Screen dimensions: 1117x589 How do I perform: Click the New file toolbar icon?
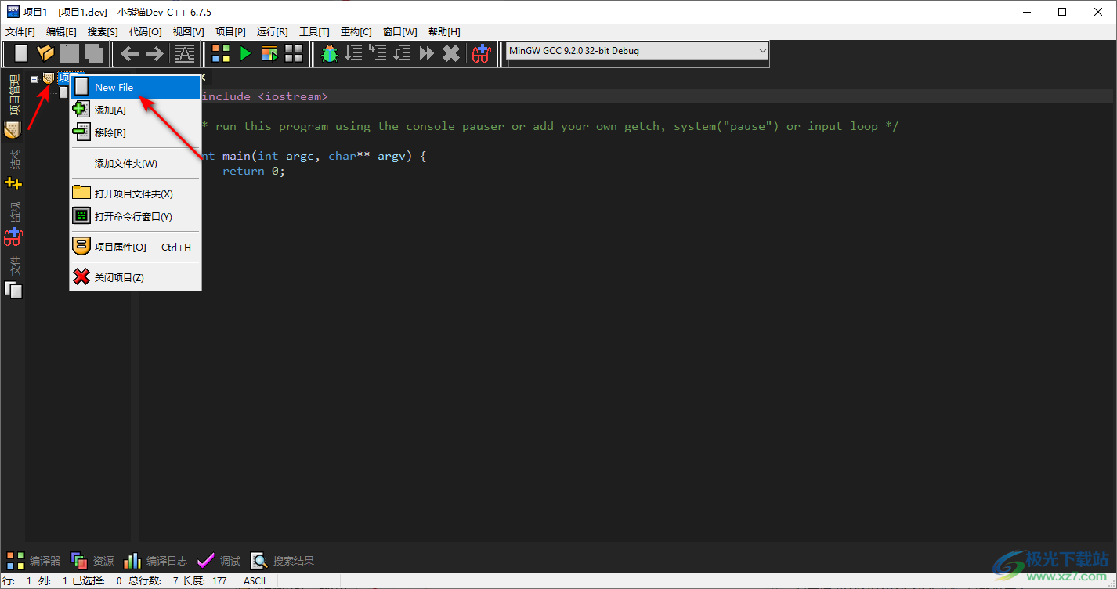coord(21,53)
